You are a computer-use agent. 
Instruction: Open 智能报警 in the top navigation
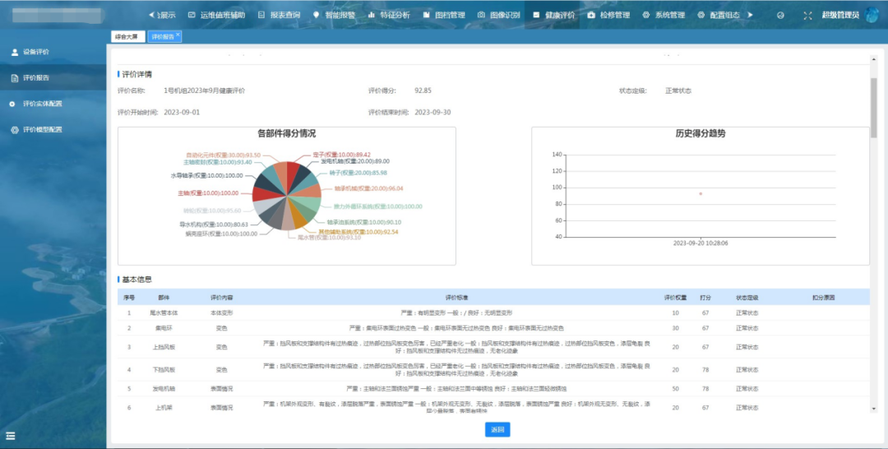[x=335, y=15]
